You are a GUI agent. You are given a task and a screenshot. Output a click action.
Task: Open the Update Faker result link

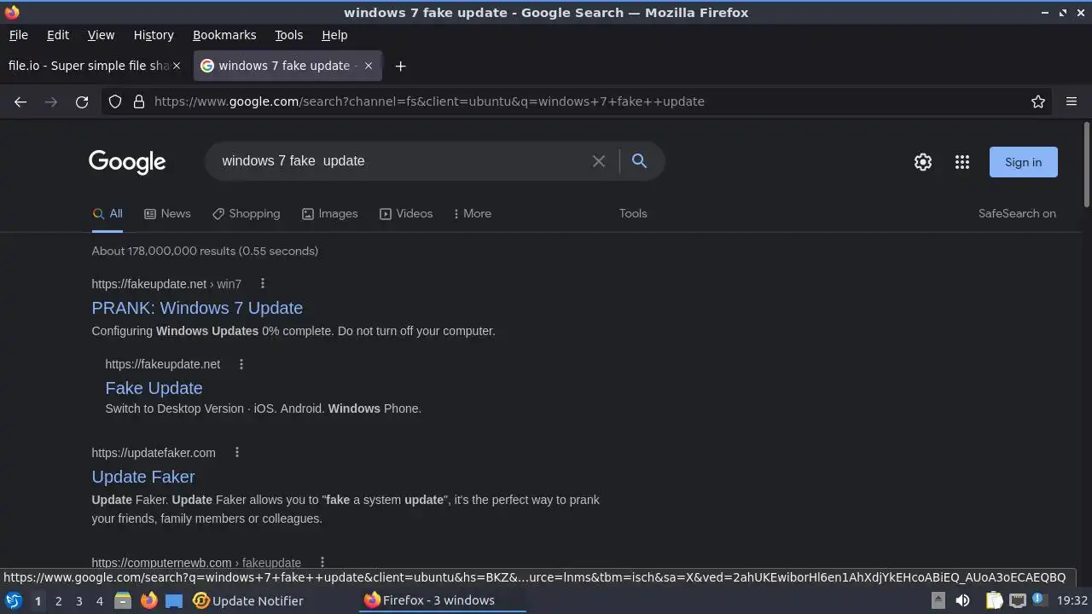(143, 477)
